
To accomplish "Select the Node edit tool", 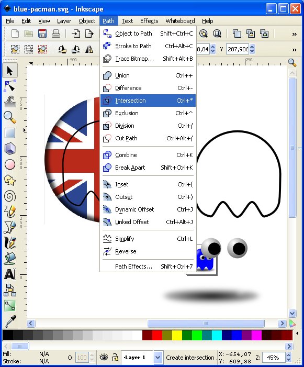I will [x=10, y=86].
